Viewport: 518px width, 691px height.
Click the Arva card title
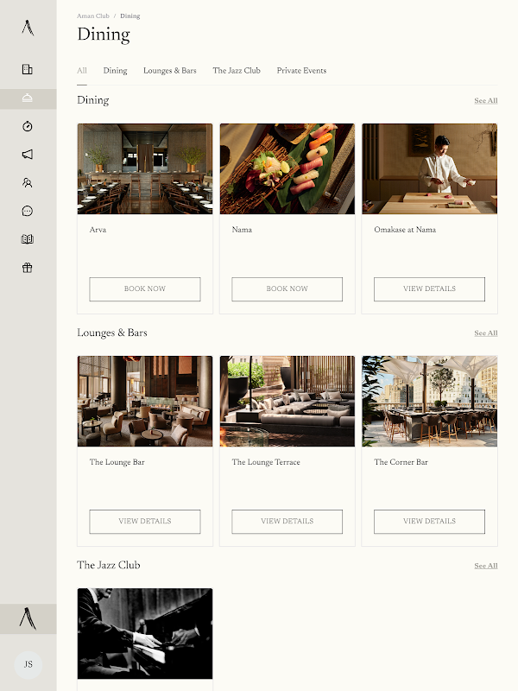coord(98,230)
